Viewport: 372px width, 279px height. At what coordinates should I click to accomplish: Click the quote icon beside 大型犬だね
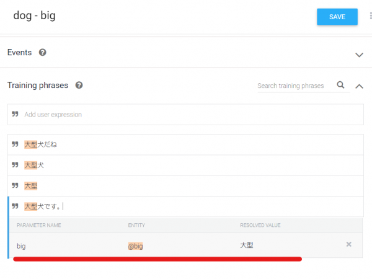[x=15, y=144]
